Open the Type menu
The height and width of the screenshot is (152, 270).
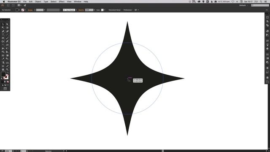click(x=46, y=2)
